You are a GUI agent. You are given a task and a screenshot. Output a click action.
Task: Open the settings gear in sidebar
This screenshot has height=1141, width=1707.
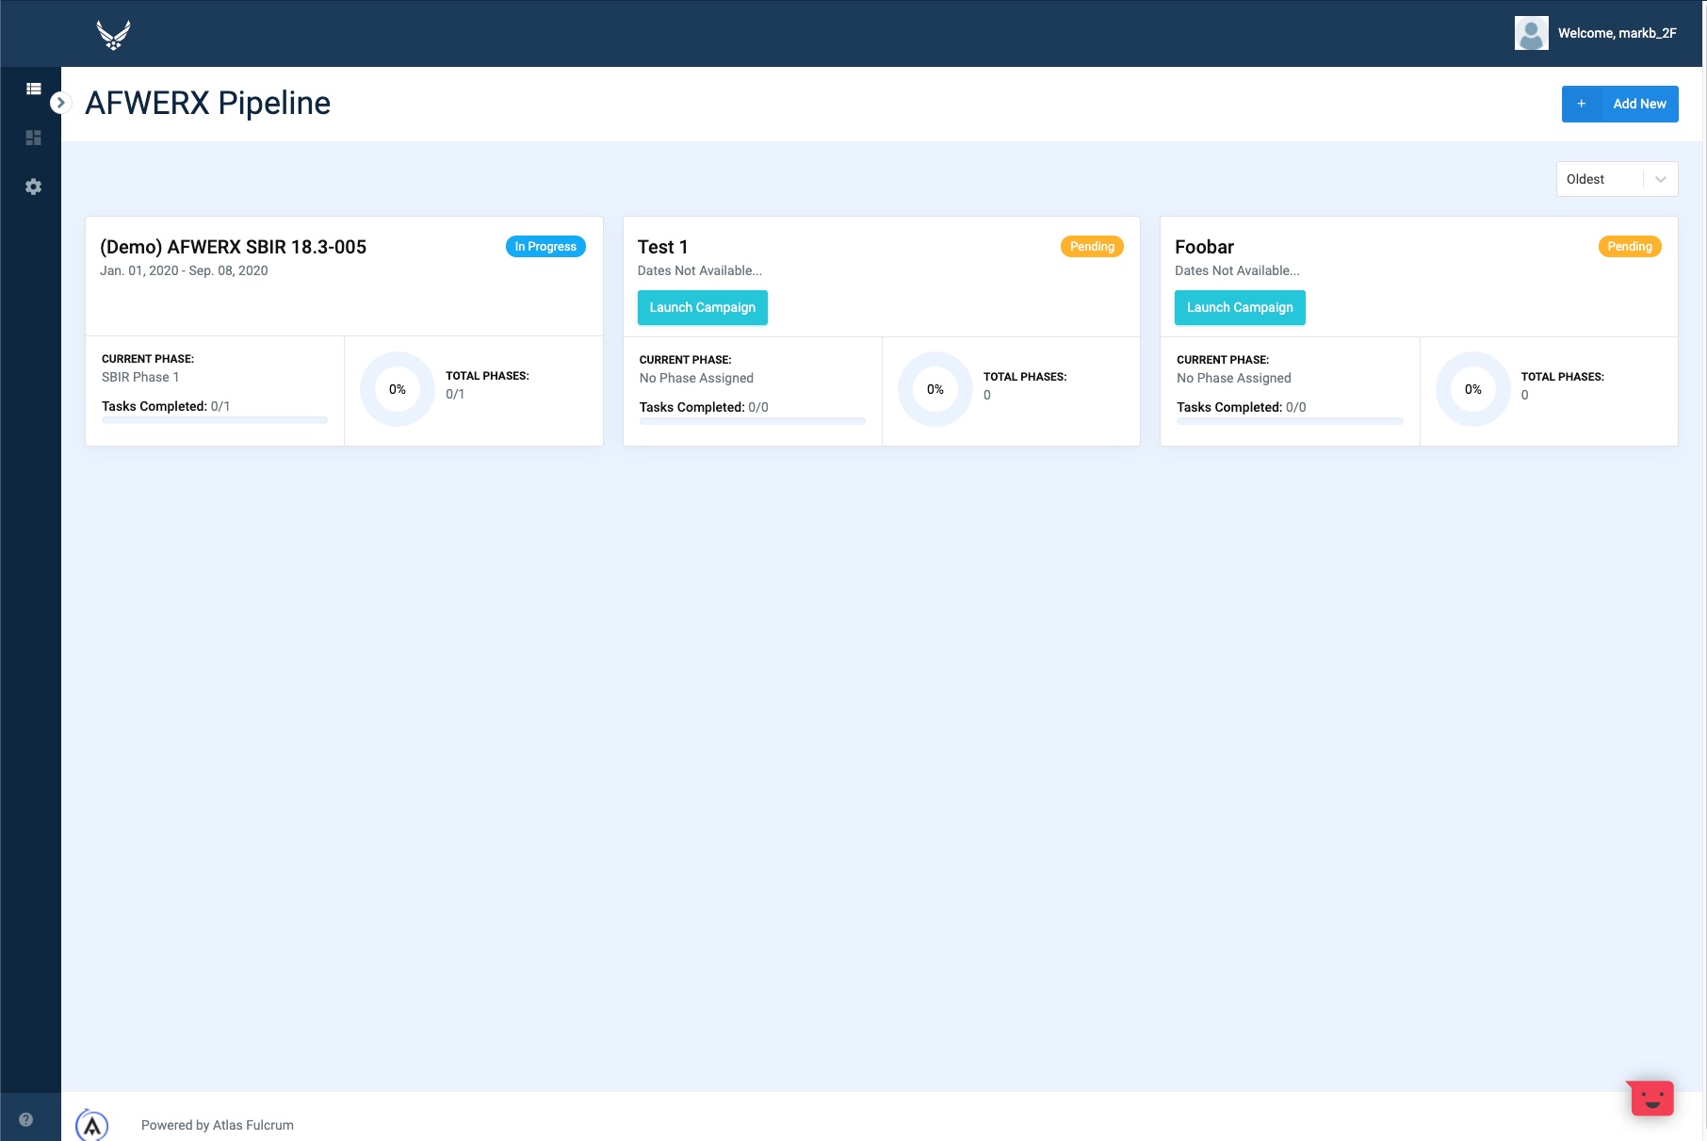coord(34,187)
